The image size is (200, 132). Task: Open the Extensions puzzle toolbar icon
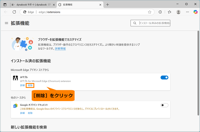pyautogui.click(x=160, y=12)
